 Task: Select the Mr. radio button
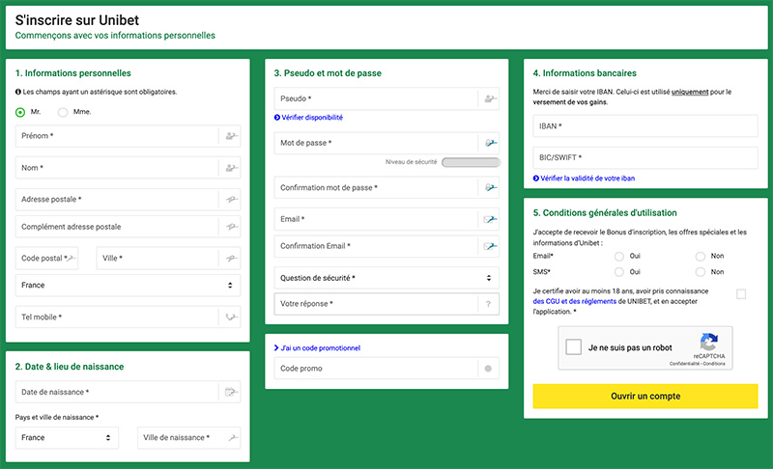coord(20,112)
